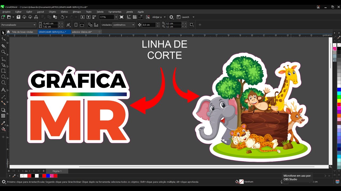Screen dimensions: 341x191
Task: Toggle show guidelines button
Action: 141,17
